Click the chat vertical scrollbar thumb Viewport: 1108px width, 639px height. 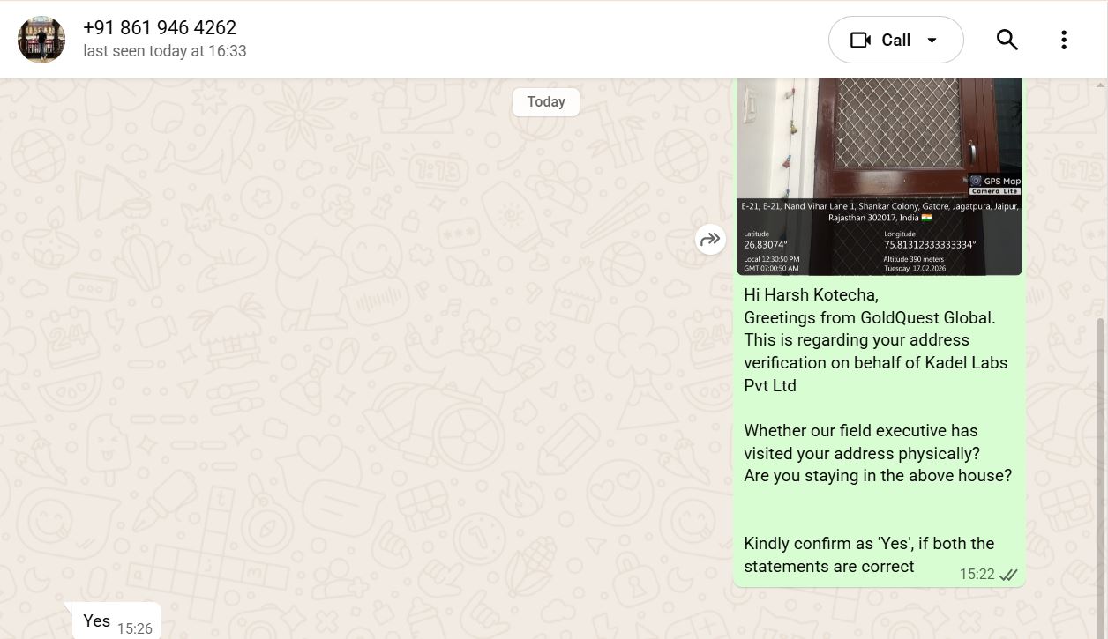click(x=1100, y=476)
